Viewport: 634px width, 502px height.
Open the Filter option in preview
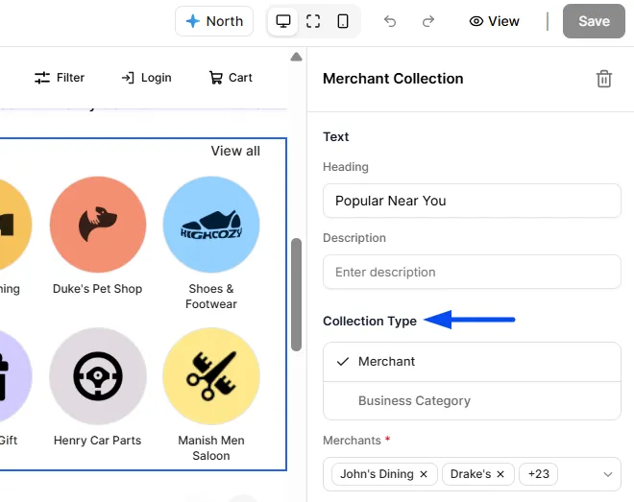(60, 78)
